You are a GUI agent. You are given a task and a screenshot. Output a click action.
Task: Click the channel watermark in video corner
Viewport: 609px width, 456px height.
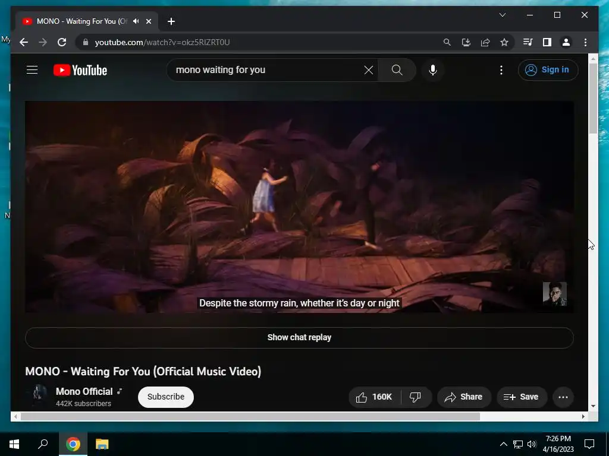coord(554,293)
